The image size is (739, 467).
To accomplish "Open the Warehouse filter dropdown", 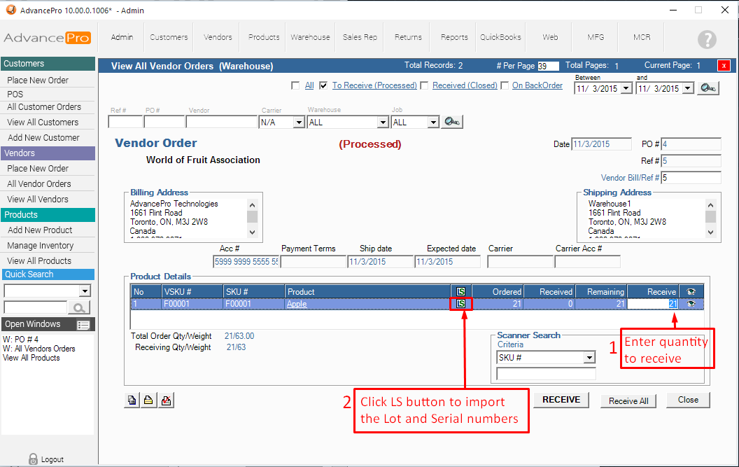I will [x=382, y=123].
